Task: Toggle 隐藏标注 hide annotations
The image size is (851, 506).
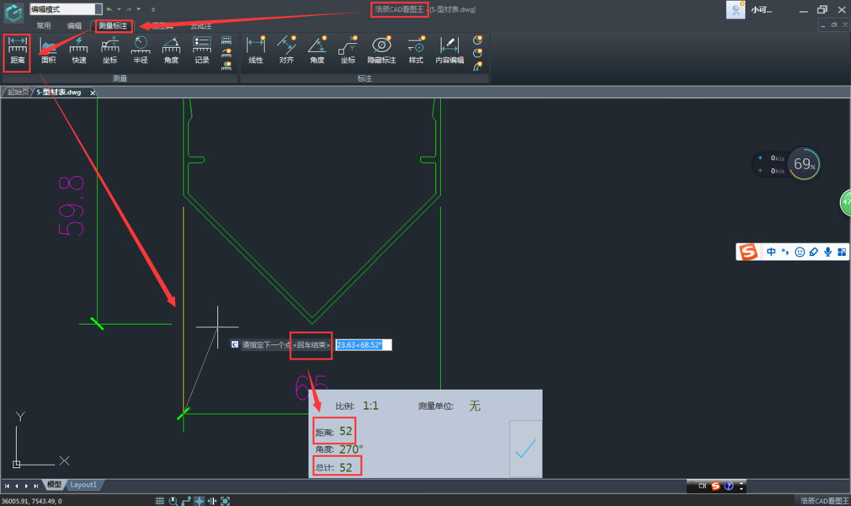Action: pyautogui.click(x=382, y=51)
